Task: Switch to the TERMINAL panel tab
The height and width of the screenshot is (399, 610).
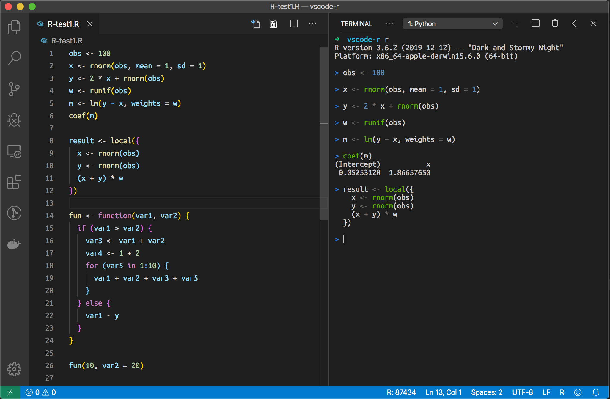Action: pyautogui.click(x=356, y=24)
